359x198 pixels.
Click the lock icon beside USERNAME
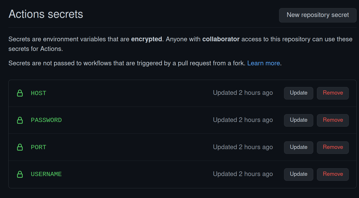[x=20, y=174]
